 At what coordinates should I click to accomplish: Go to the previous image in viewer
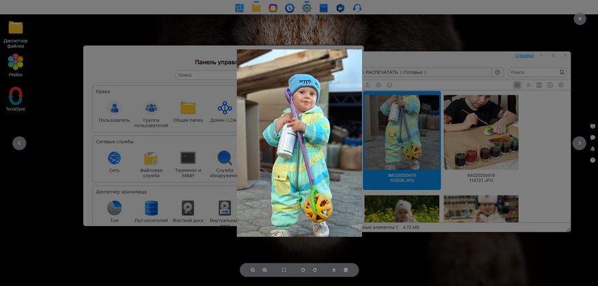point(20,143)
